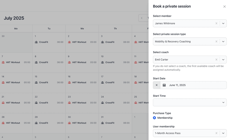Click the red group icon of July 23 HIIT
This screenshot has width=231, height=140.
tap(69, 103)
